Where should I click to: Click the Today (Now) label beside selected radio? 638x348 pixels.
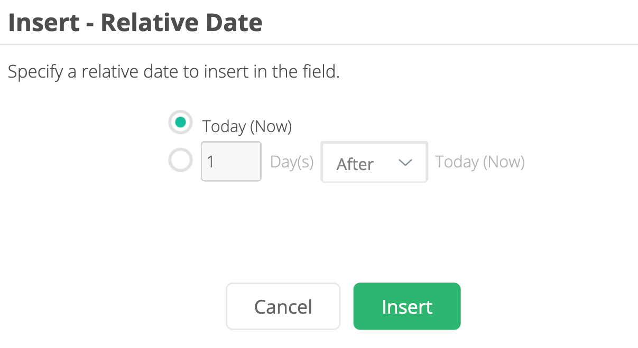[x=247, y=127]
